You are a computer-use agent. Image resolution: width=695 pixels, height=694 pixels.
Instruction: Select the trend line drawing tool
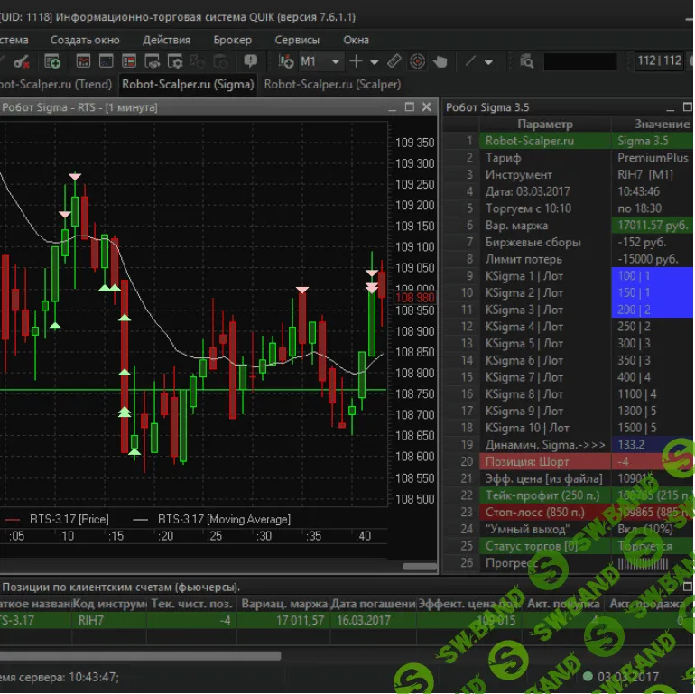[470, 61]
